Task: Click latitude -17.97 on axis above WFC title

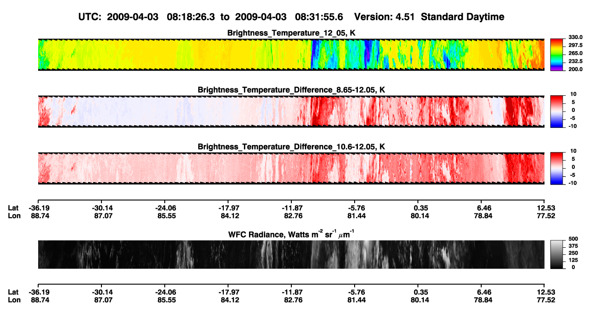Action: pos(229,208)
